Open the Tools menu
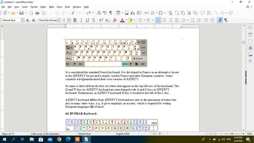The width and height of the screenshot is (254, 143). pos(67,7)
